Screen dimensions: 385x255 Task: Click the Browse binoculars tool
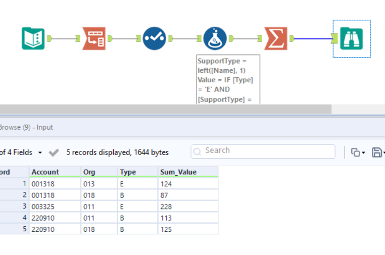[351, 38]
